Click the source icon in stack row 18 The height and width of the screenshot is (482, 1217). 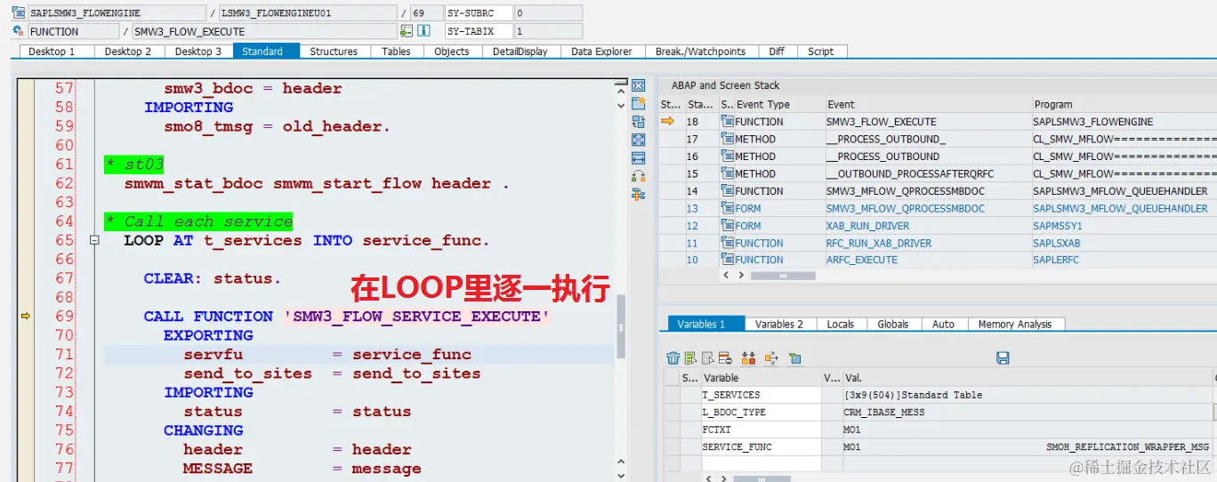(727, 122)
